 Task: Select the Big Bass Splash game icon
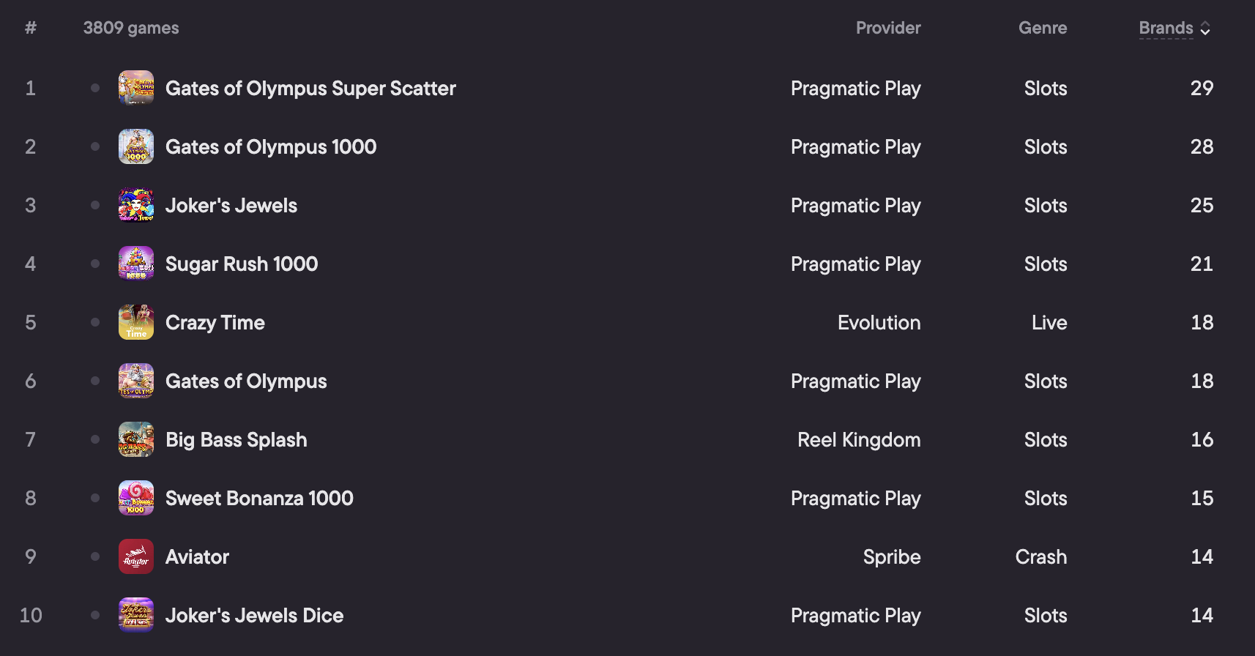pyautogui.click(x=136, y=439)
